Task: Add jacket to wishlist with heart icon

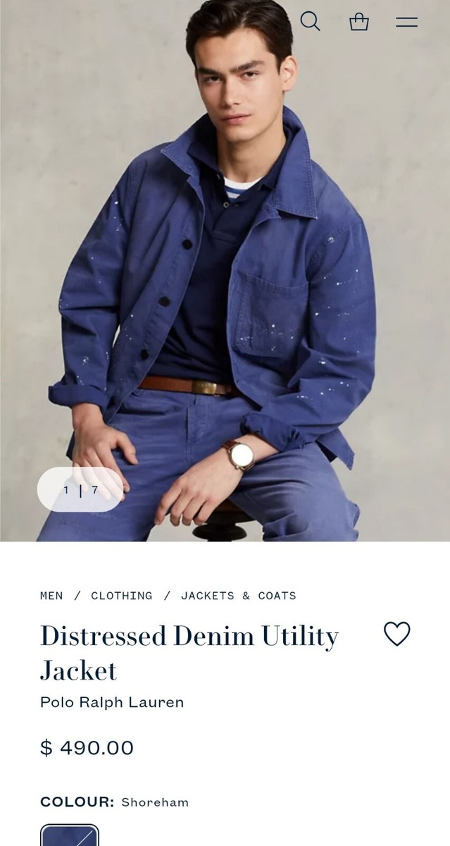Action: click(x=396, y=634)
